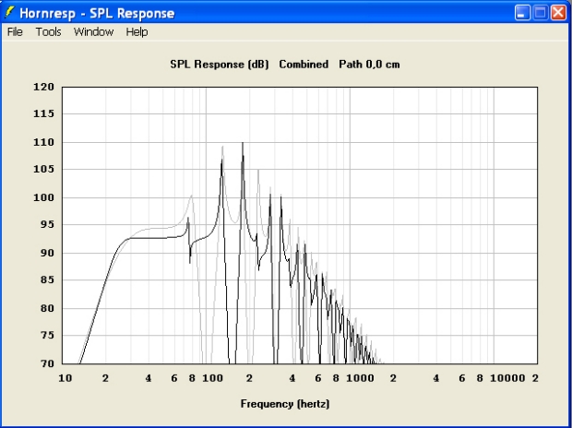This screenshot has width=572, height=428.
Task: Click the 'Path 0,0 cm' label
Action: [x=369, y=65]
